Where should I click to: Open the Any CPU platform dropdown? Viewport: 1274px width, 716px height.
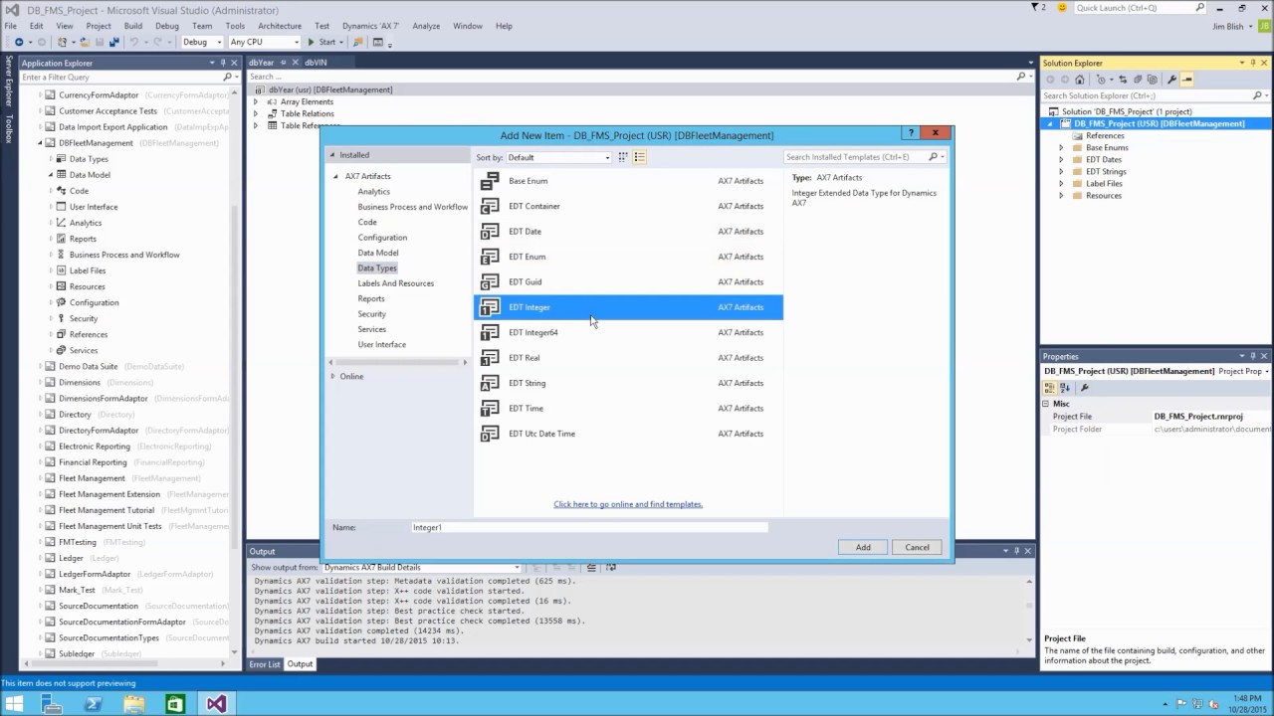(x=264, y=42)
